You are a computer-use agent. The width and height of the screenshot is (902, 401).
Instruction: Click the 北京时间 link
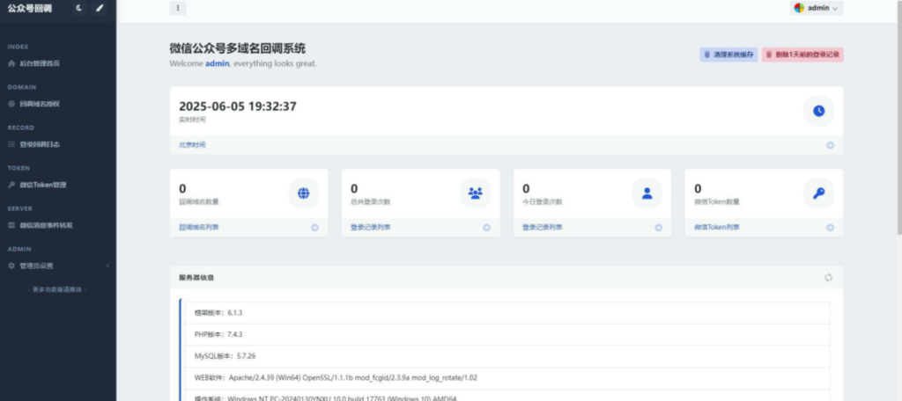click(192, 145)
